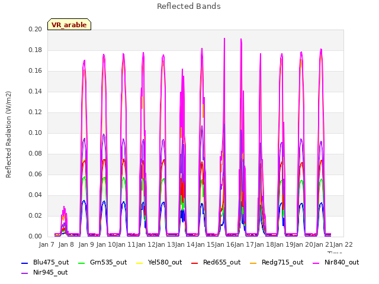Click the 0.12 y-axis tick label
Screen dimensions: 379x284
click(x=36, y=112)
